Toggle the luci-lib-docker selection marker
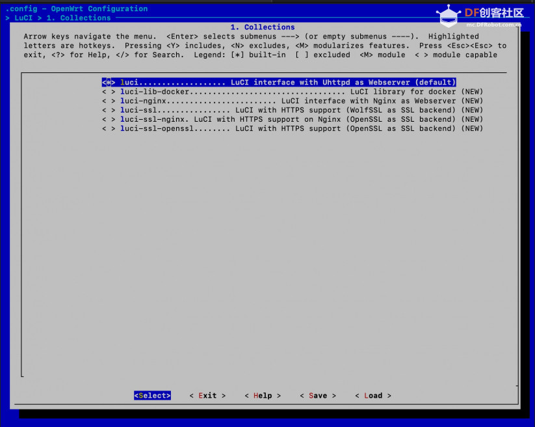This screenshot has width=535, height=427. (x=109, y=92)
